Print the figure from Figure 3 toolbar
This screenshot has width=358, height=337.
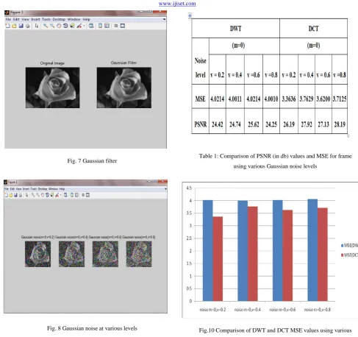(28, 26)
